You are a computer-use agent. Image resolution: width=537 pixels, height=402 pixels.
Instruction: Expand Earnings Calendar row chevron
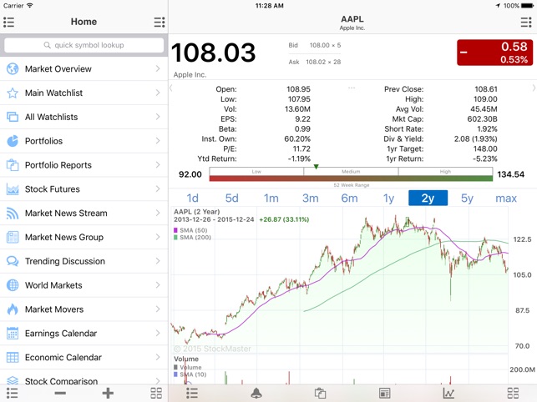[158, 333]
